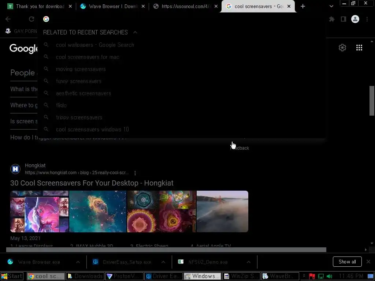Open NFSU2_Demo.exe download options arrow
This screenshot has height=281, width=375.
(x=249, y=262)
